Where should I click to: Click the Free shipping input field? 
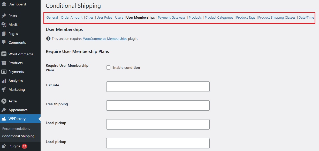pyautogui.click(x=158, y=105)
